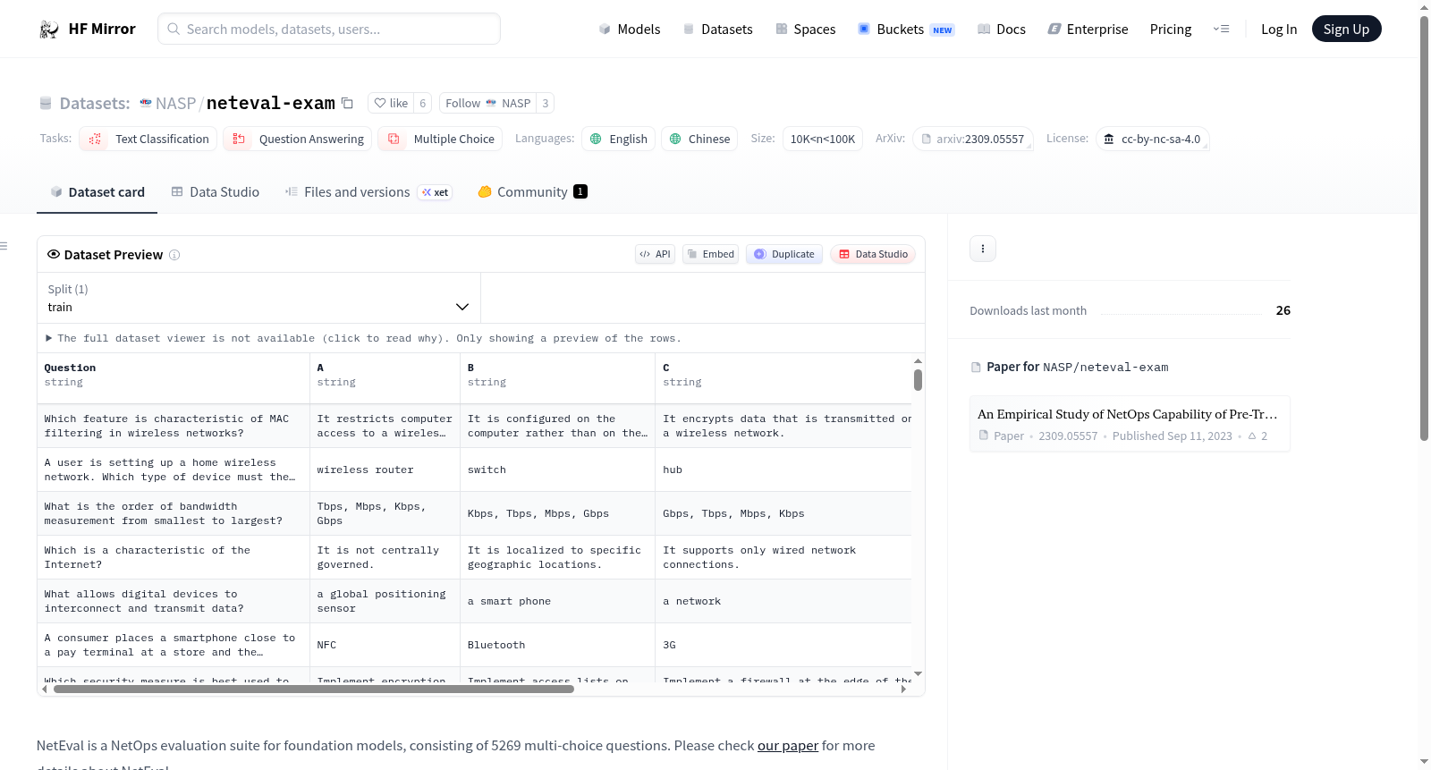Select the Dataset card tab
This screenshot has width=1431, height=770.
click(97, 192)
